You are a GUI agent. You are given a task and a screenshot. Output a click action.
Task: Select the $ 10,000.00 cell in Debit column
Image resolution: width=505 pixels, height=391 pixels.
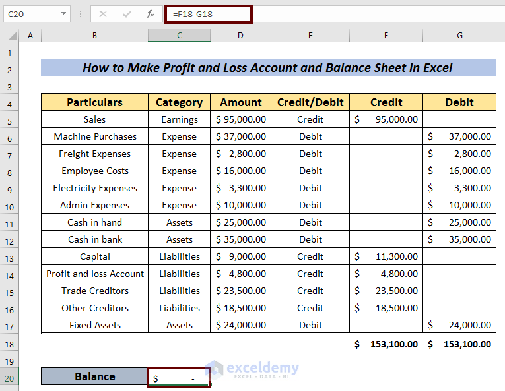[459, 205]
